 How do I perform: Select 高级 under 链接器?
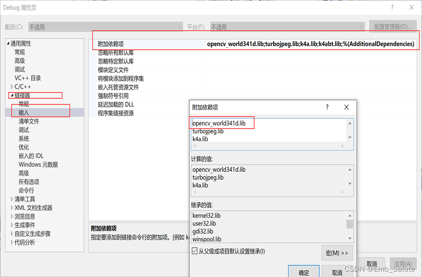(24, 173)
